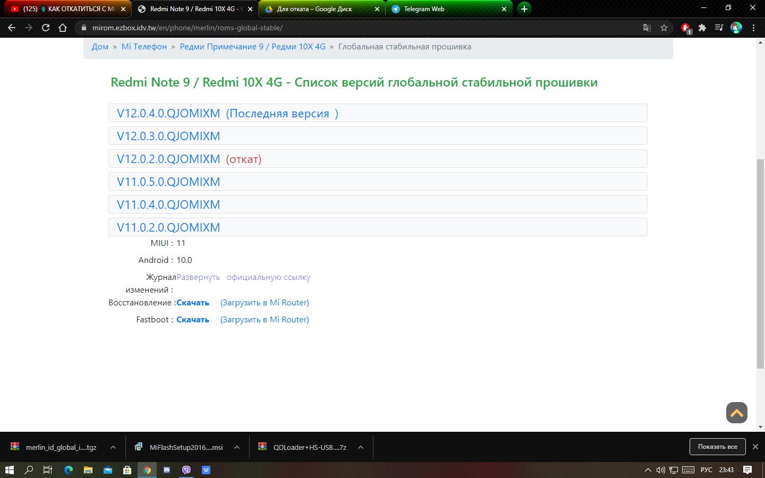Click the address bar URL
This screenshot has width=765, height=478.
187,28
